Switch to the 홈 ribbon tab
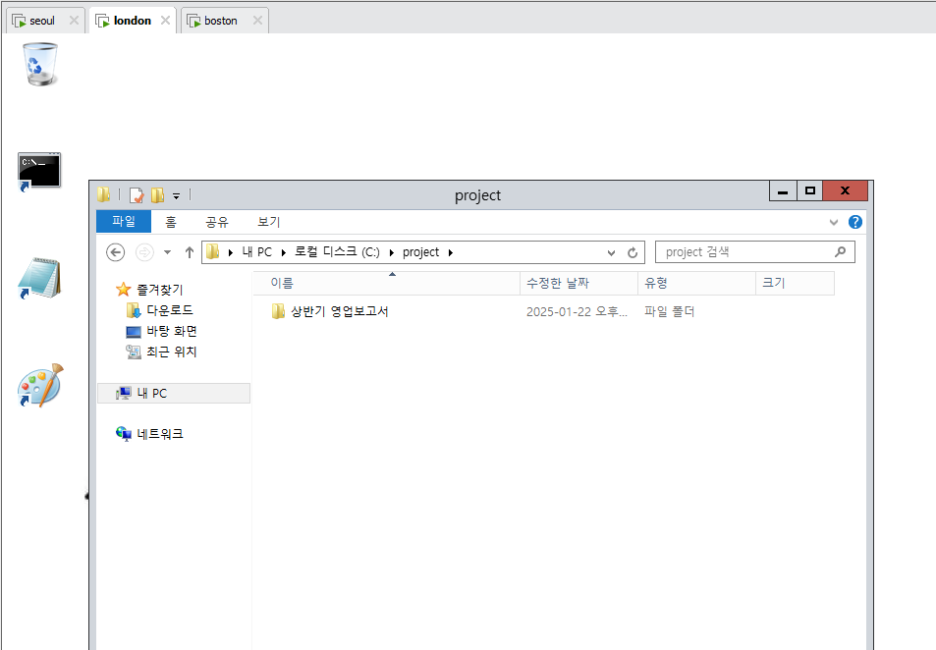Screen dimensions: 936x650 tap(171, 222)
